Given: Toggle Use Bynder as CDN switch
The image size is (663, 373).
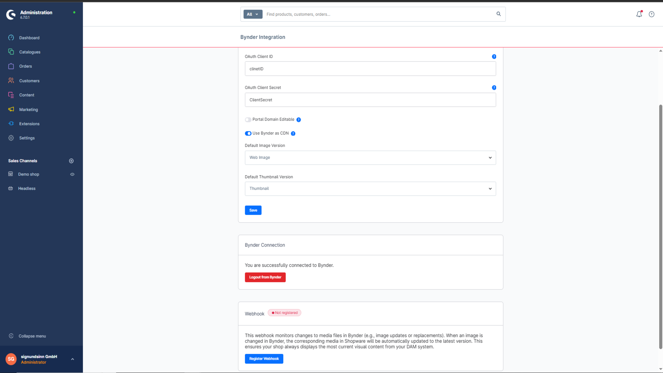Looking at the screenshot, I should [248, 134].
